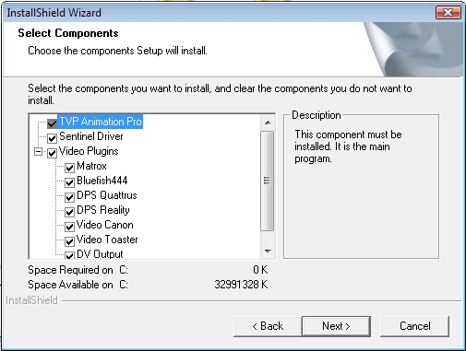Uncheck the Sentinel Driver checkbox
The image size is (466, 351).
pos(52,138)
